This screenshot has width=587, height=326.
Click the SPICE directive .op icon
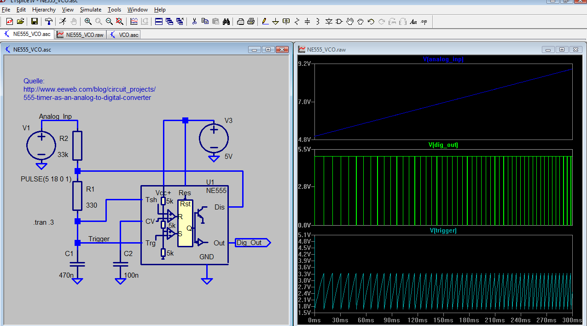tap(424, 21)
